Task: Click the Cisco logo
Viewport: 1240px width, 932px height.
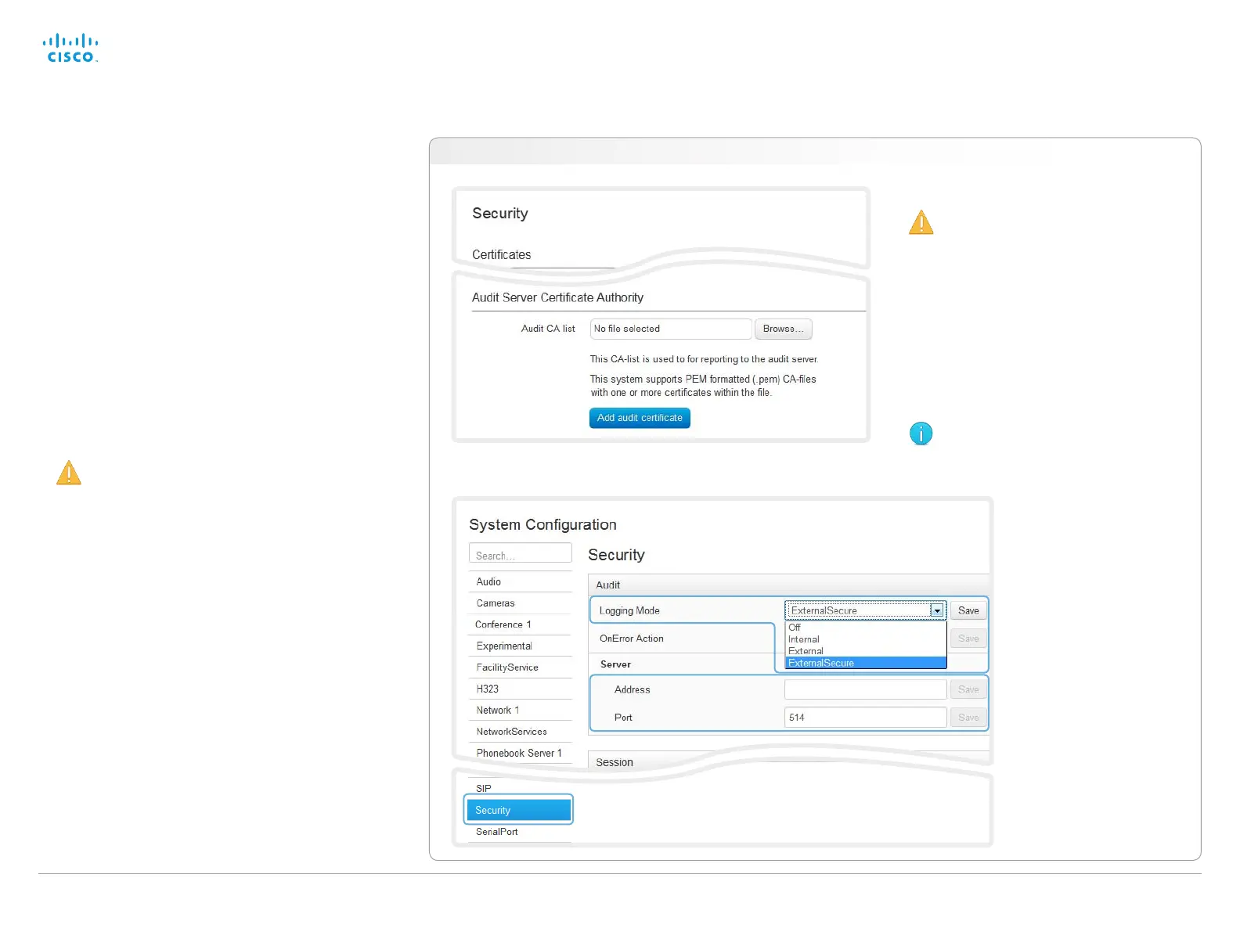Action: point(70,48)
